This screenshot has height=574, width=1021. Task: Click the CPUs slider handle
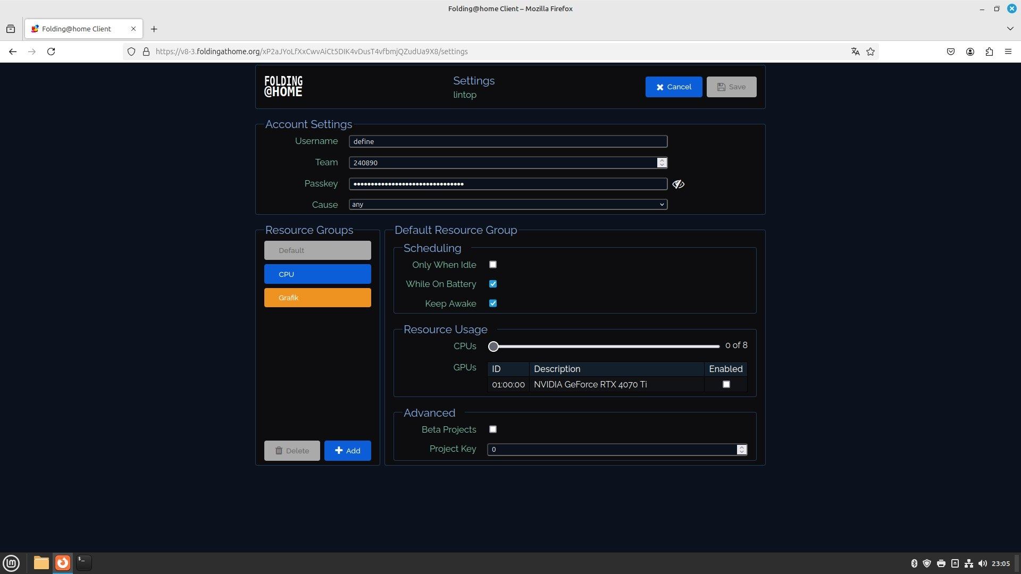coord(493,347)
